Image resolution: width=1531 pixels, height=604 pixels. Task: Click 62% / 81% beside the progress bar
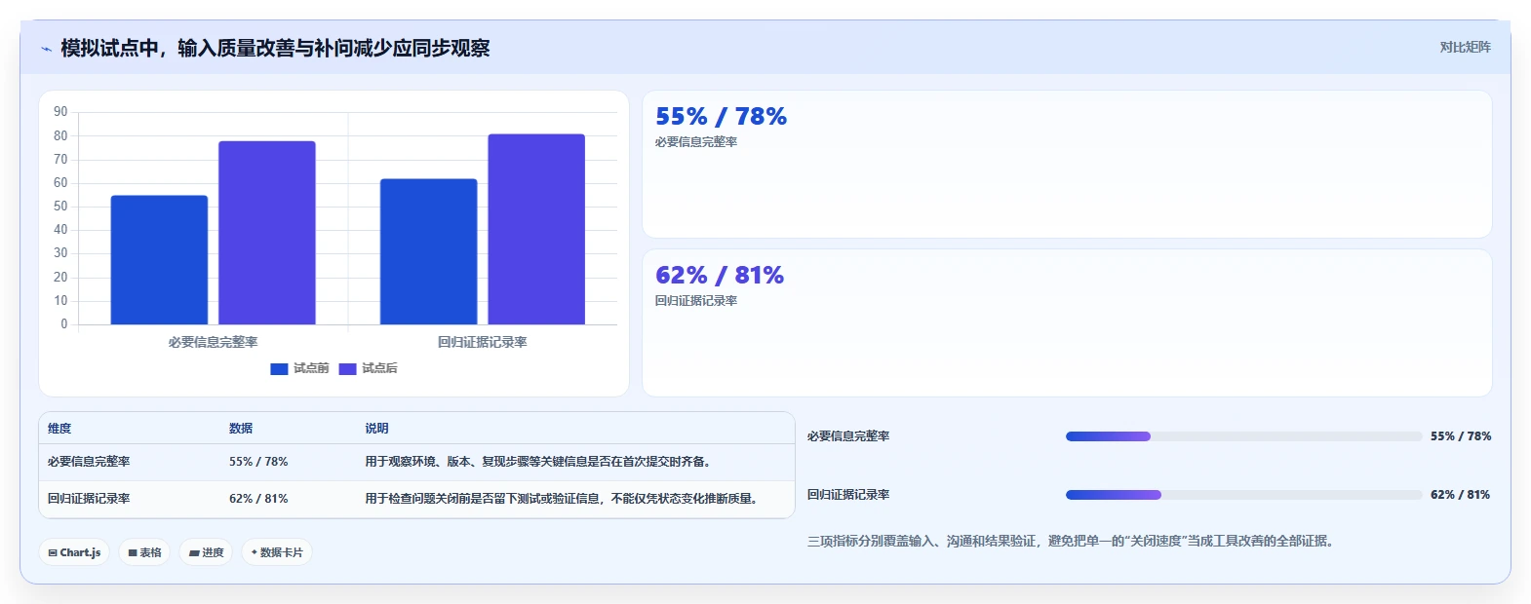coord(1460,495)
